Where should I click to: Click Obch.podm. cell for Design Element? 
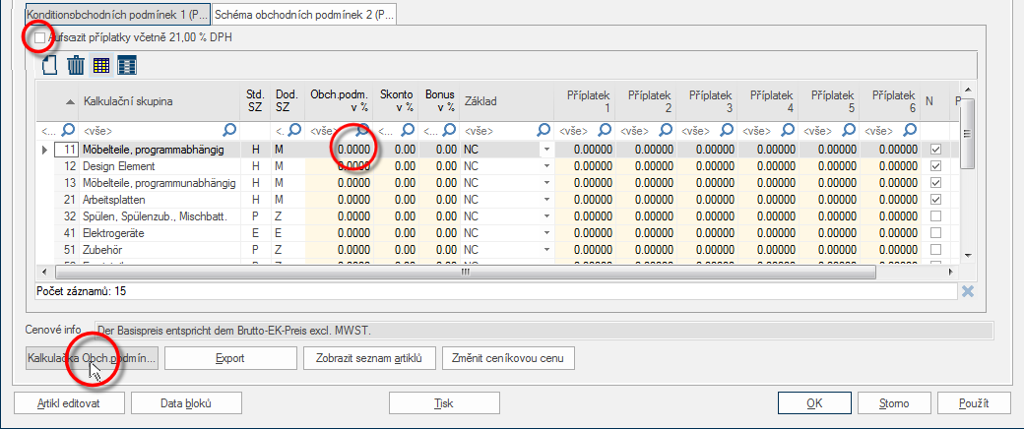339,166
